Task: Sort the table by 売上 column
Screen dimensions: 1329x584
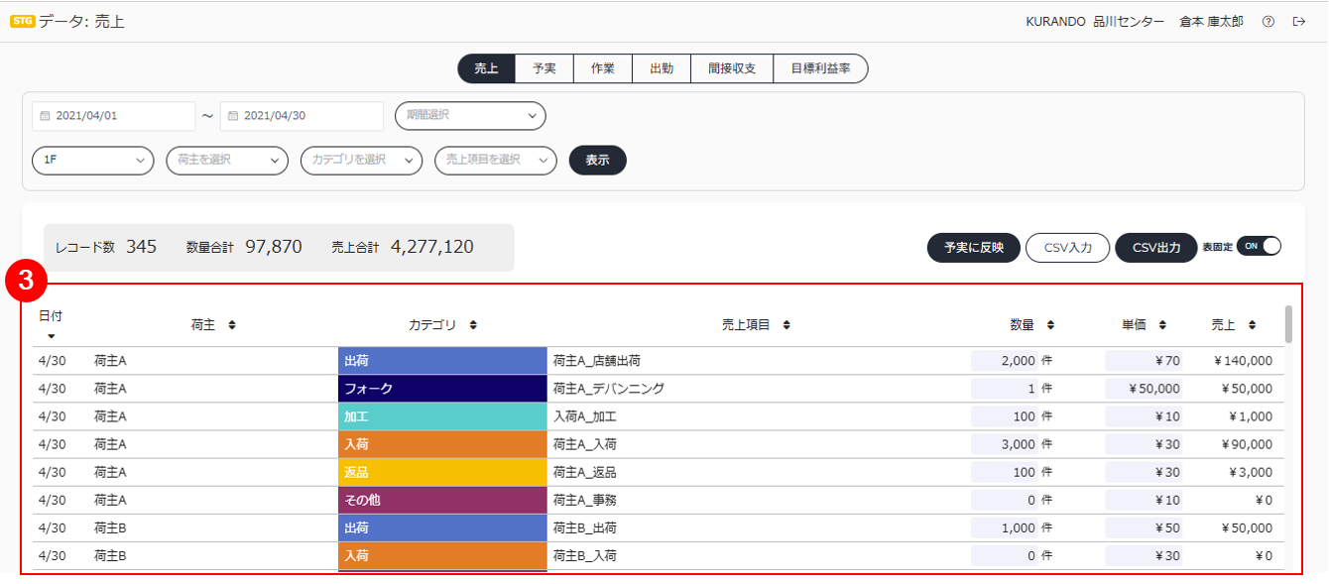Action: [x=1253, y=325]
